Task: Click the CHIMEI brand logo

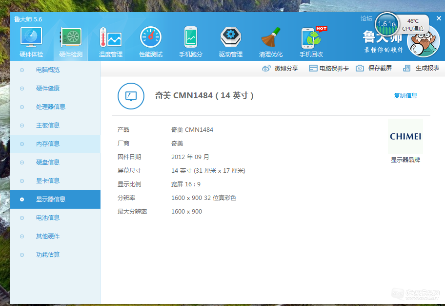Action: (405, 136)
